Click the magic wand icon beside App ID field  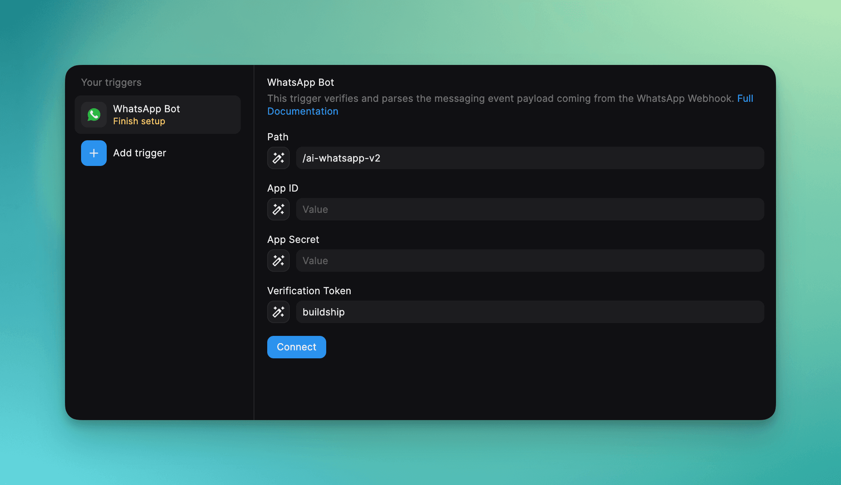coord(278,209)
